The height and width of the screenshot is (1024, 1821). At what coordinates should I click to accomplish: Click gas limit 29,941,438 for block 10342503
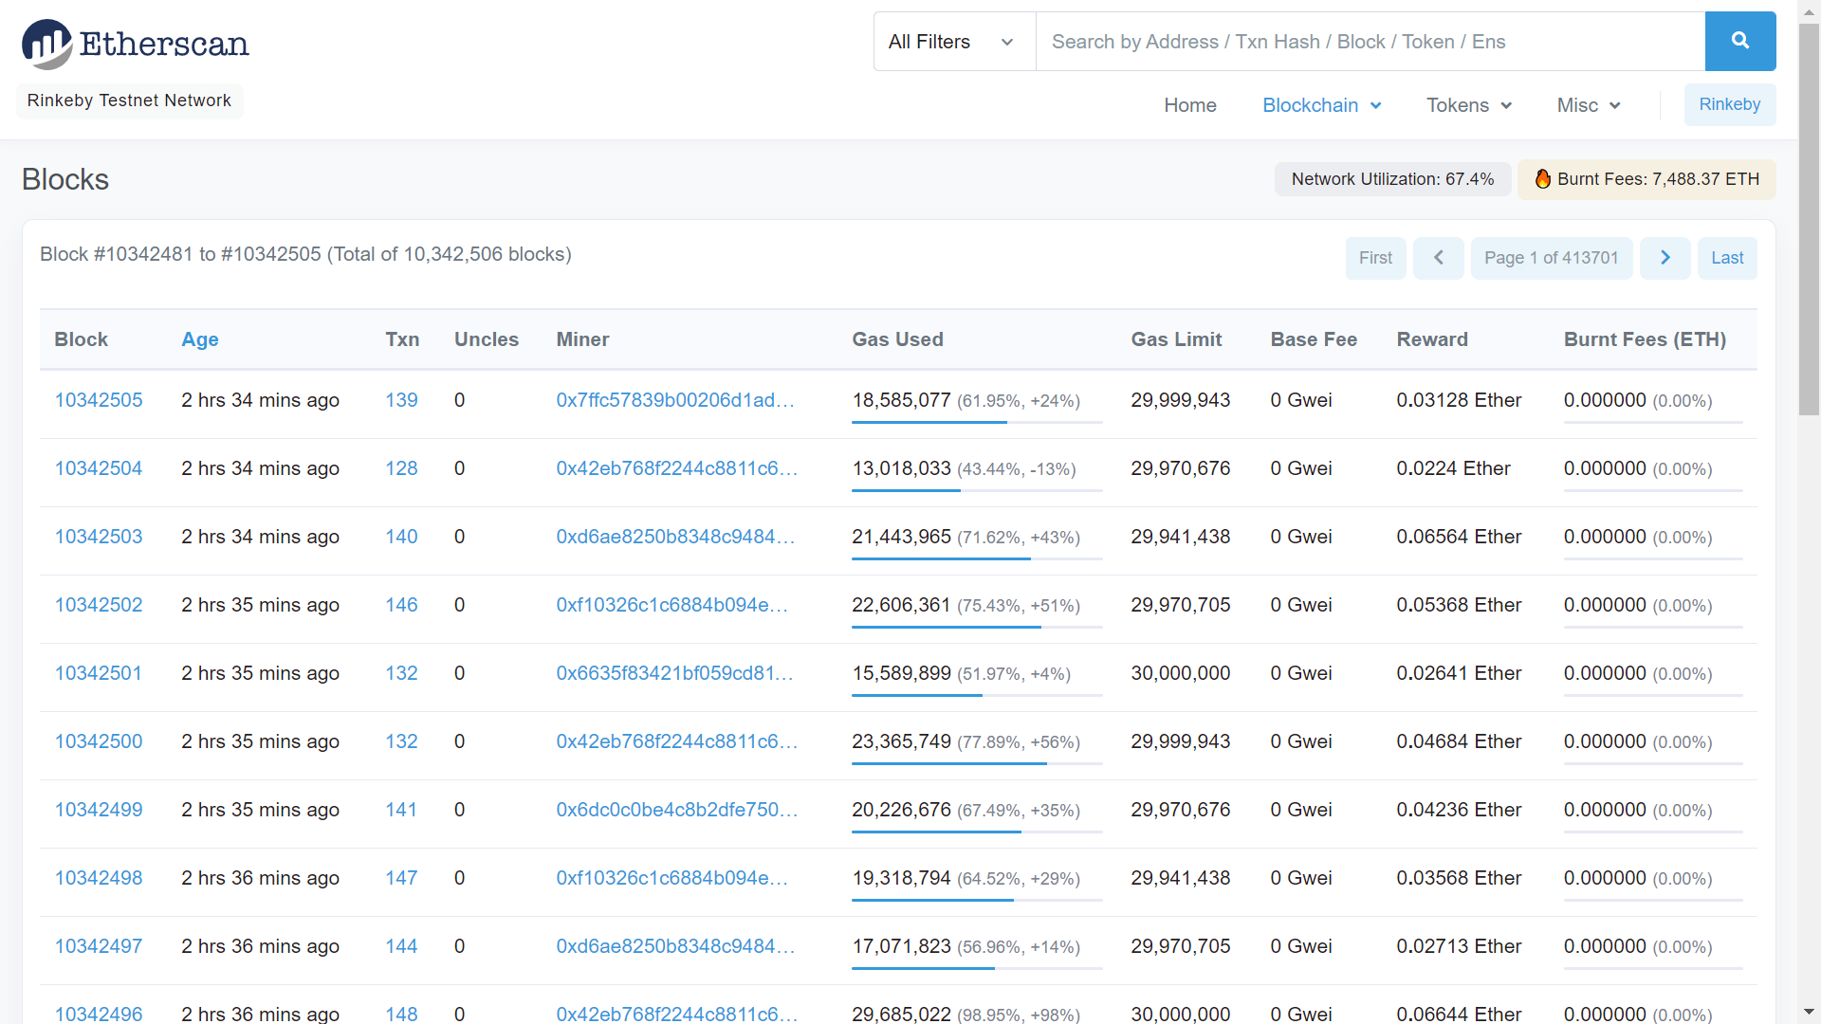[1180, 537]
